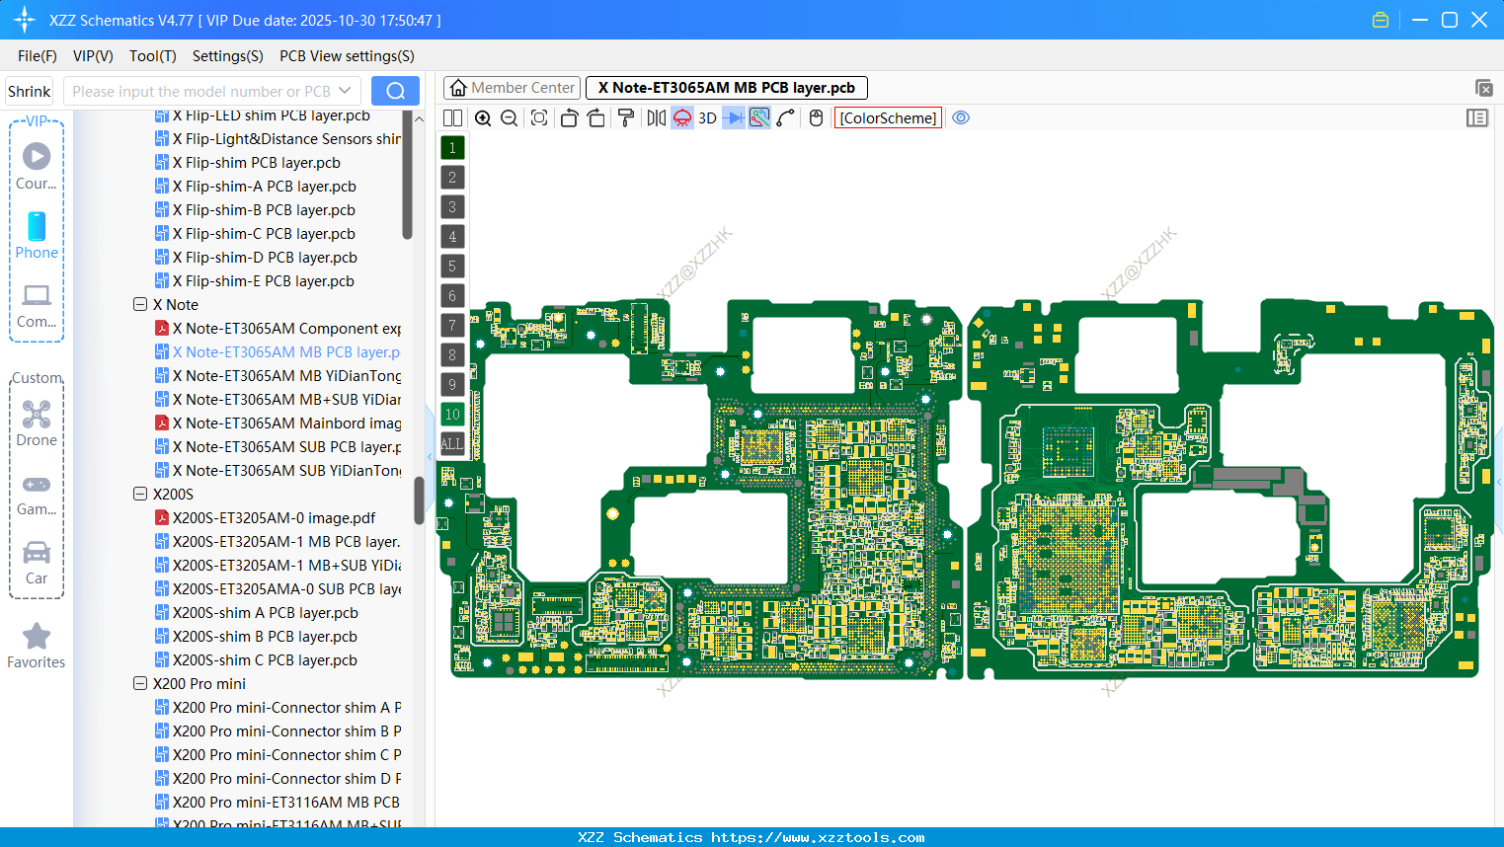Select the X Note-ET3065AM MB PCB layer tab
1504x847 pixels.
(726, 87)
